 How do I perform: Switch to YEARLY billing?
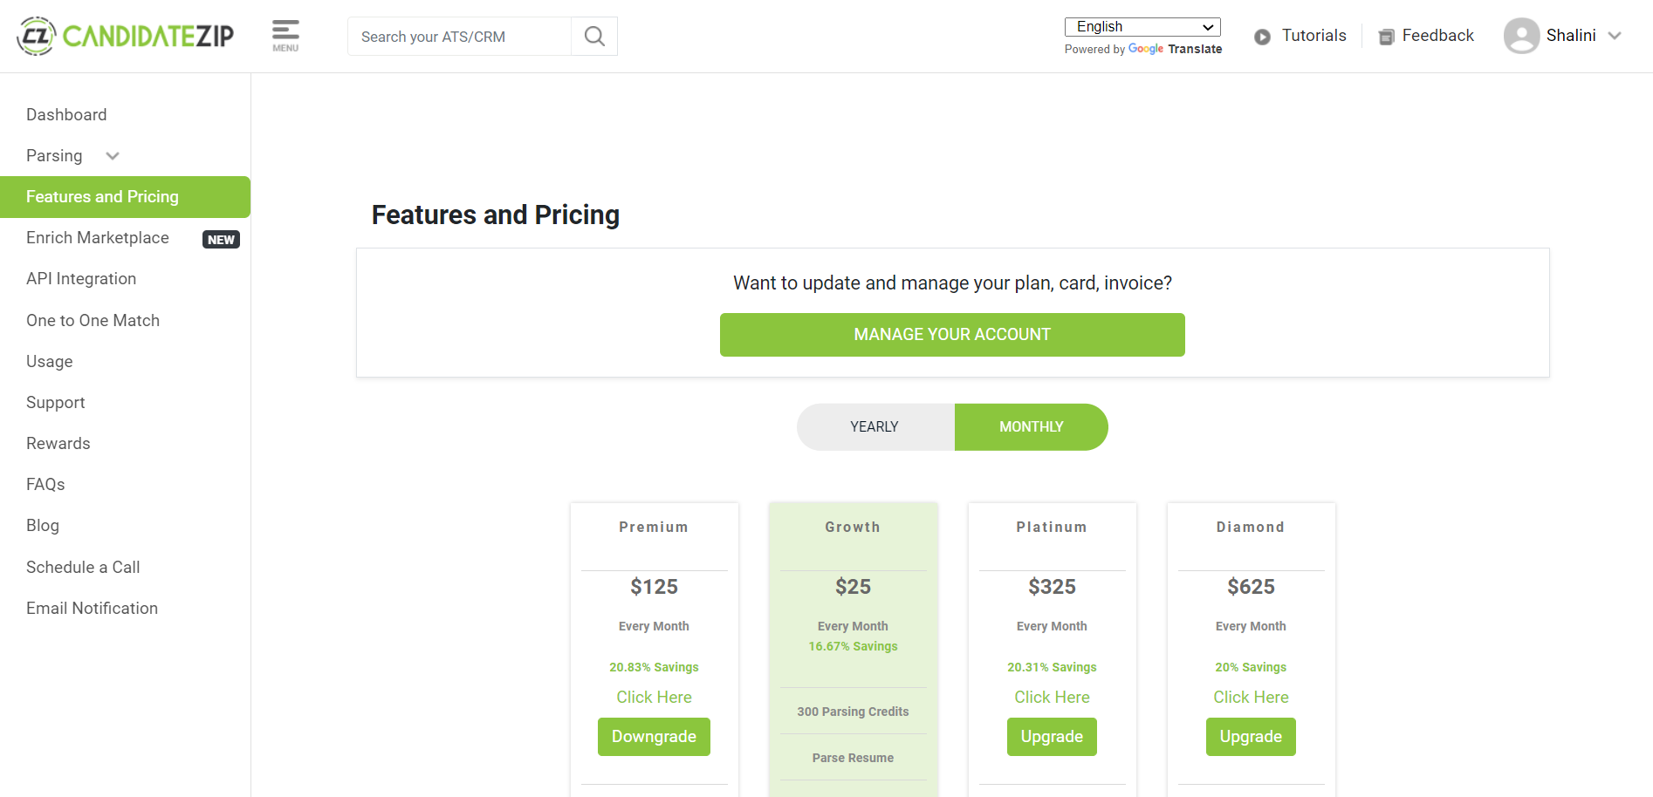875,427
